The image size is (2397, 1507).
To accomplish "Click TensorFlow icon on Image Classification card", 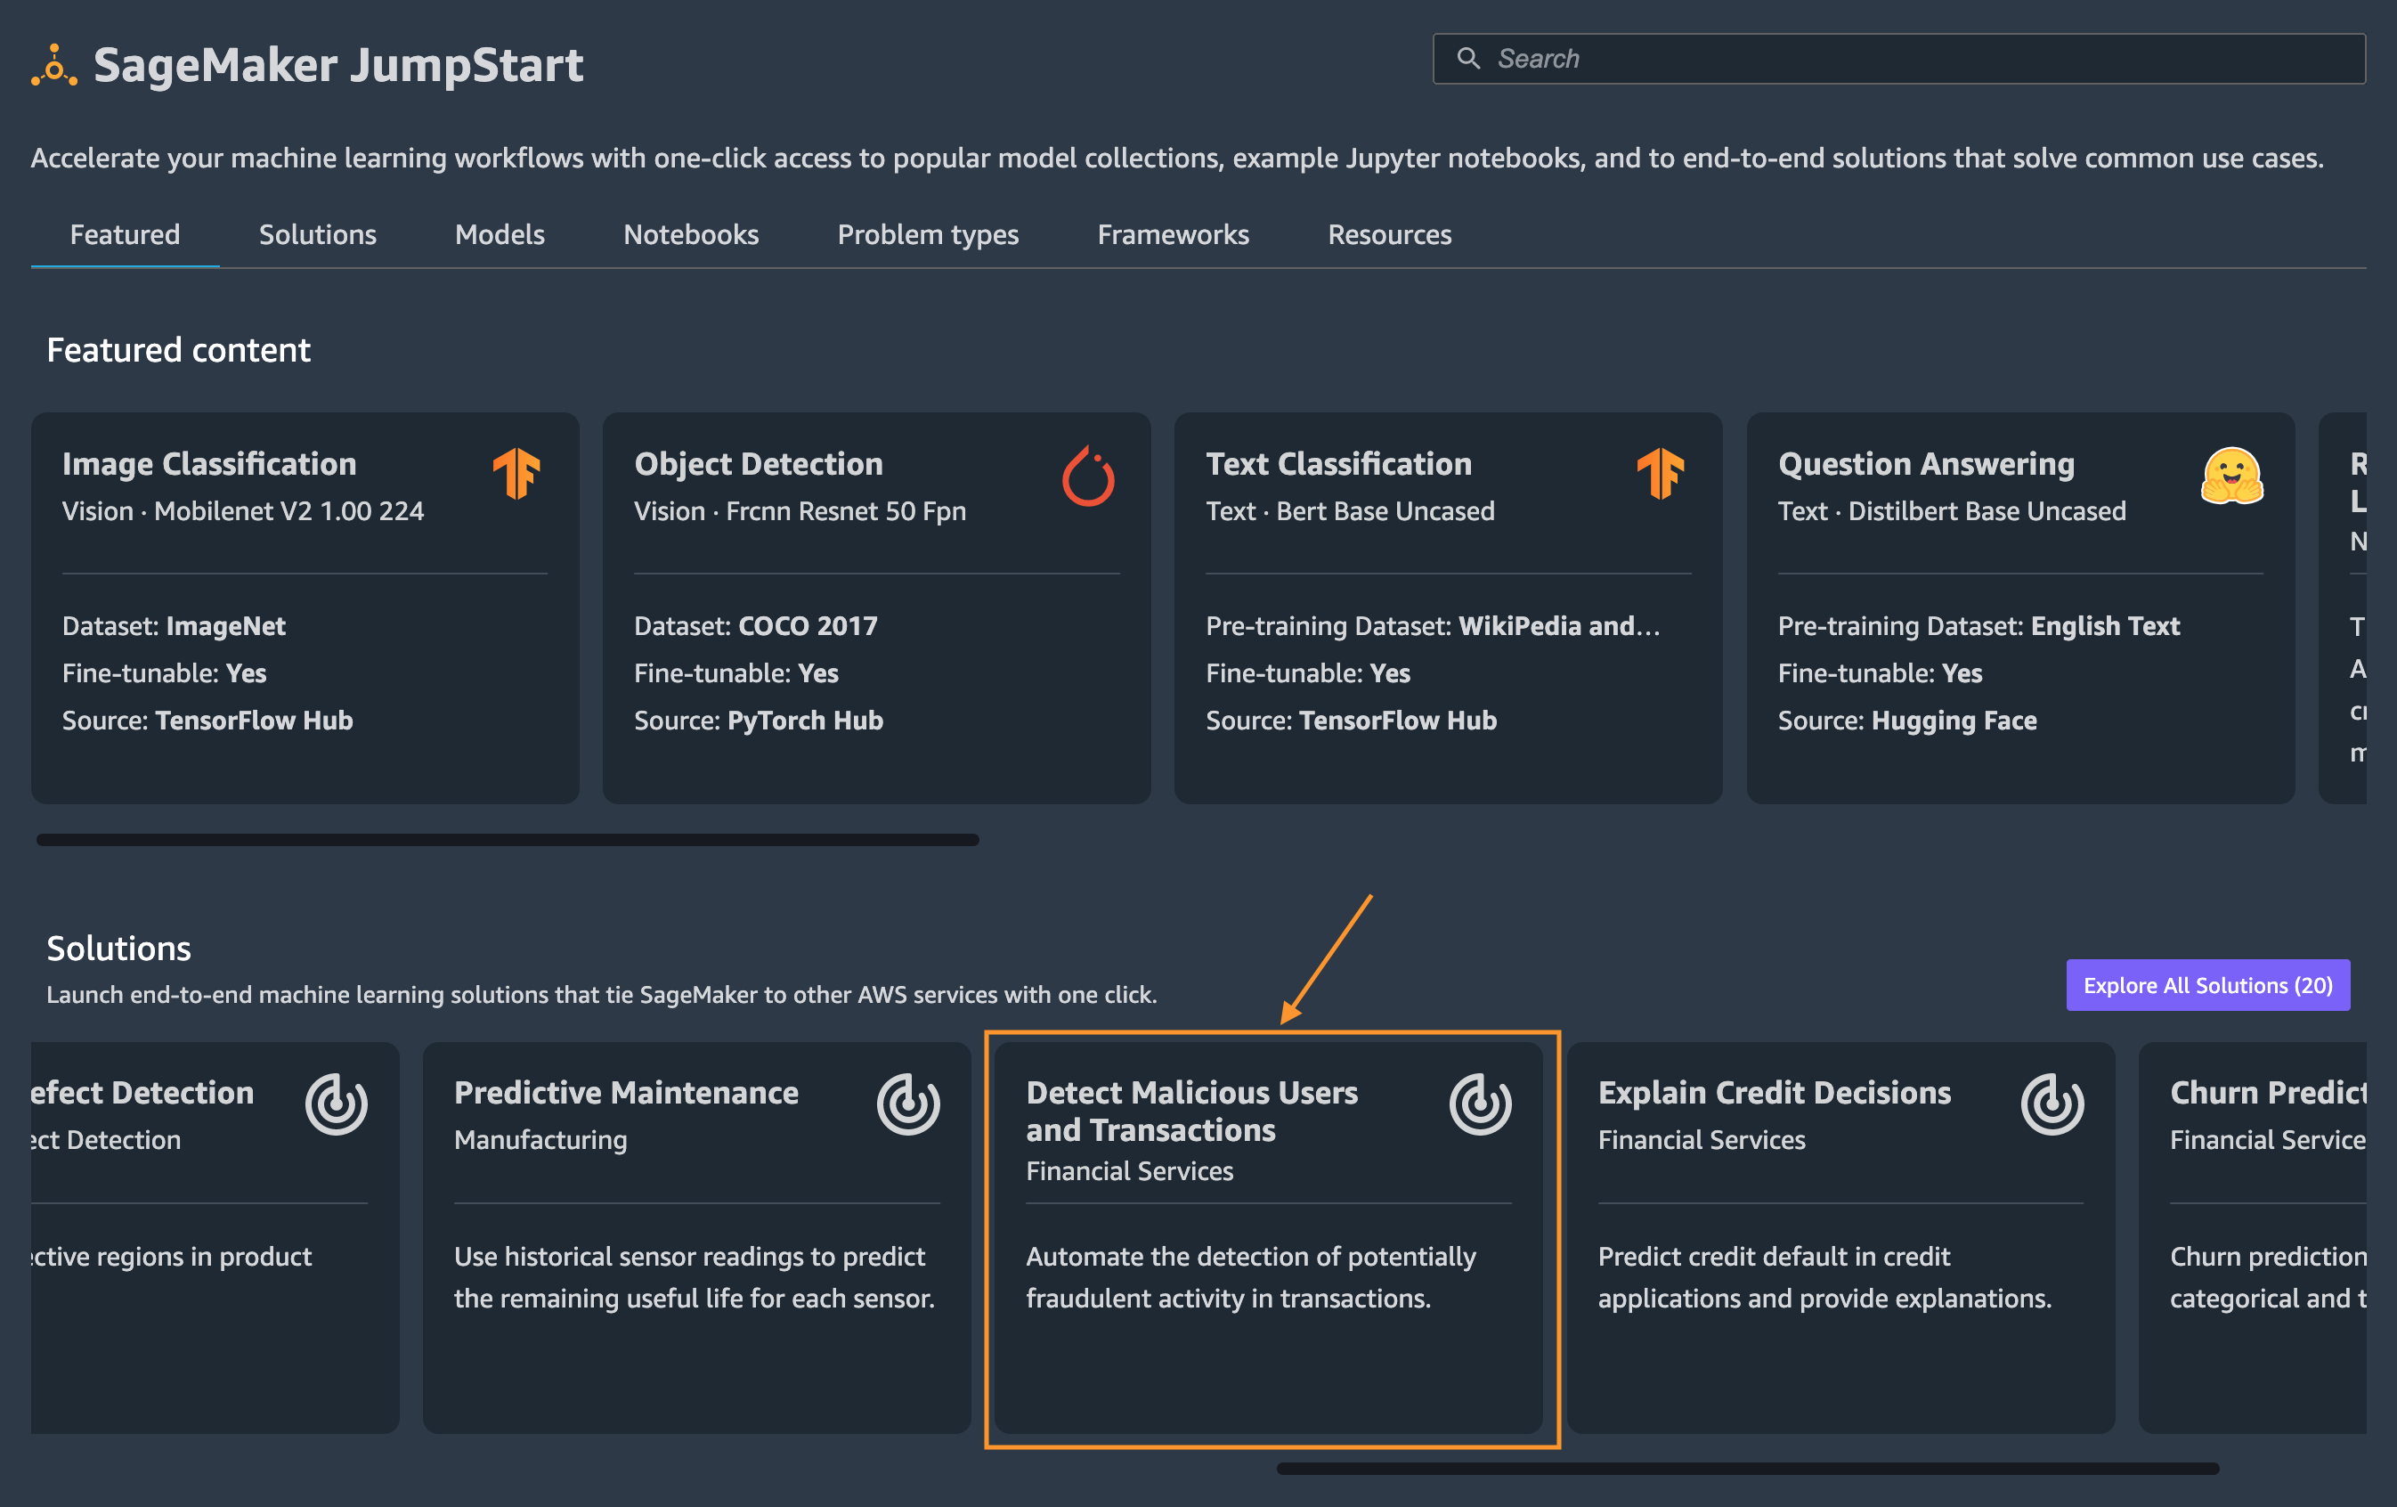I will (516, 473).
